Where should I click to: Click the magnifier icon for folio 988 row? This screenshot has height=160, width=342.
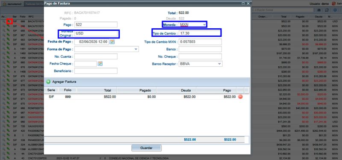(x=4, y=30)
